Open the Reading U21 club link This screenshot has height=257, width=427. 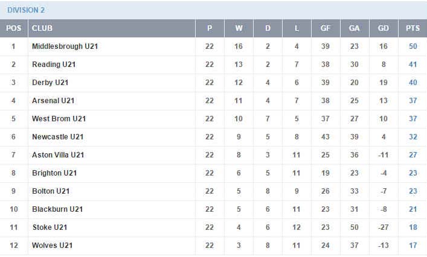point(54,65)
